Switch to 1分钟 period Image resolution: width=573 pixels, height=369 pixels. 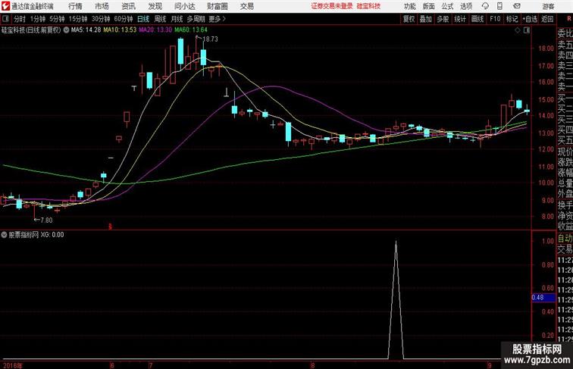38,19
